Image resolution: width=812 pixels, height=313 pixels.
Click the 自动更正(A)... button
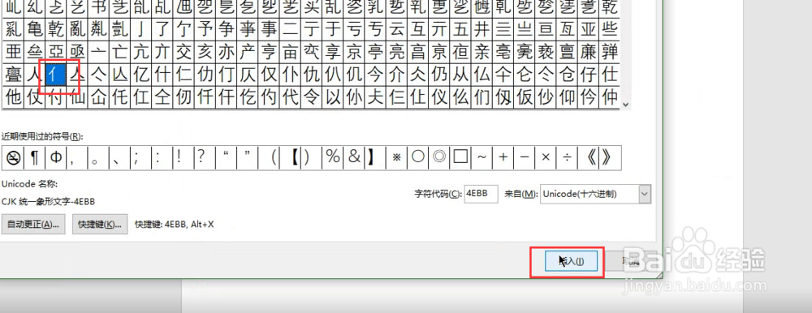click(32, 225)
